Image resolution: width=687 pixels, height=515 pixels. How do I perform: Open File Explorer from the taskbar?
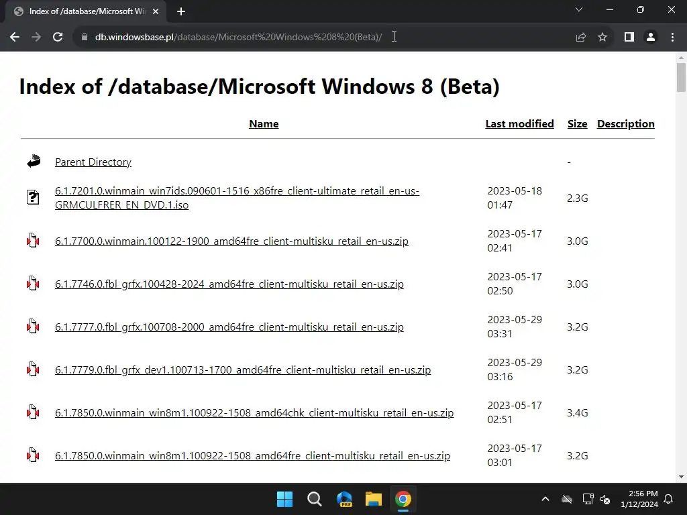point(374,499)
